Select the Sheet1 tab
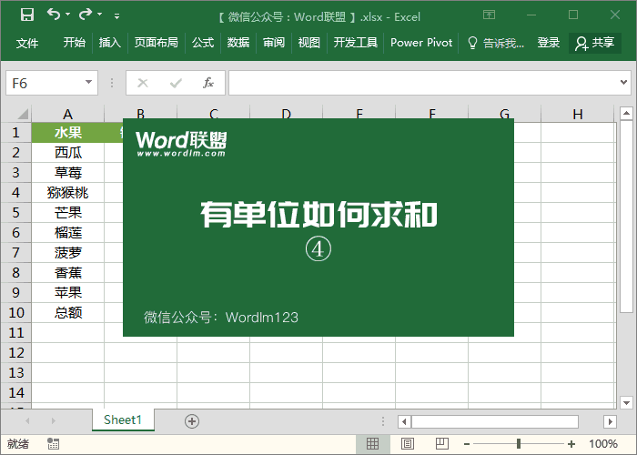 coord(123,420)
